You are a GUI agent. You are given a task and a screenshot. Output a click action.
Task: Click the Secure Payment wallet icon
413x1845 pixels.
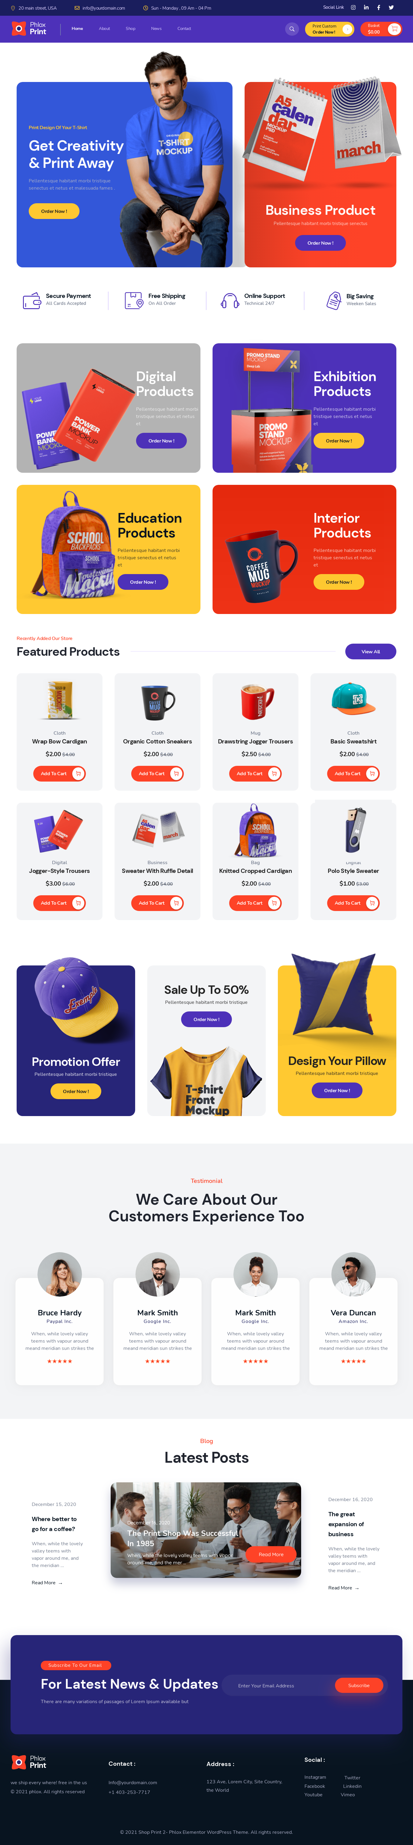[31, 300]
